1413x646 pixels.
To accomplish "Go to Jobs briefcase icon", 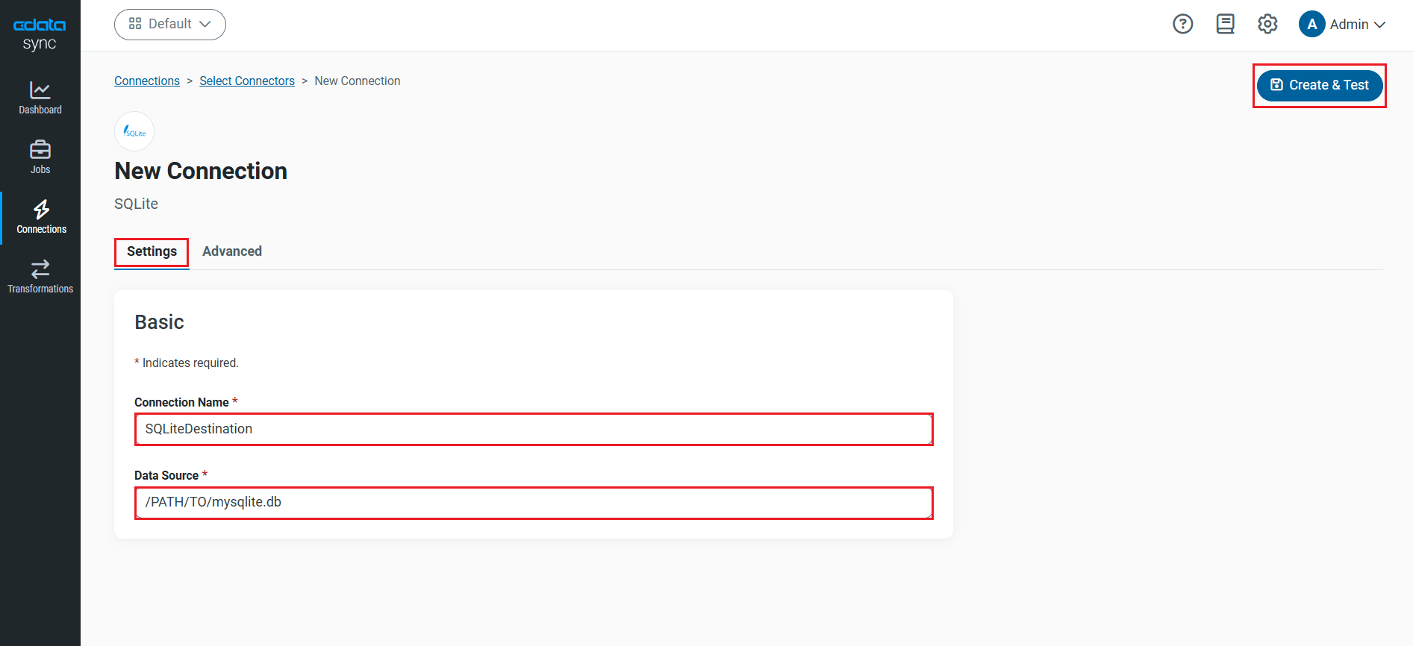I will [x=40, y=150].
